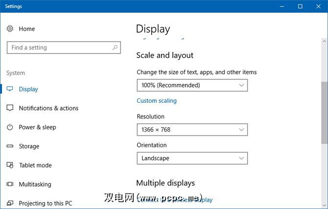Open the Custom scaling link
This screenshot has height=209, width=328.
(157, 101)
